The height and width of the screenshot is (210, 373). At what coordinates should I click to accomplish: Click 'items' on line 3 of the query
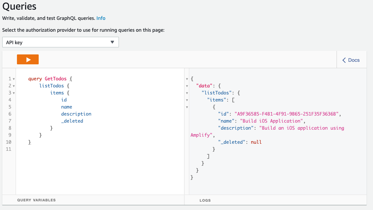(x=57, y=93)
